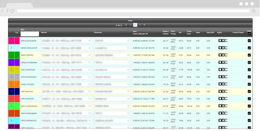Click first action icon in VAR20-ANTBEZERRA row
Screen dimensions: 260x131
tap(220, 62)
